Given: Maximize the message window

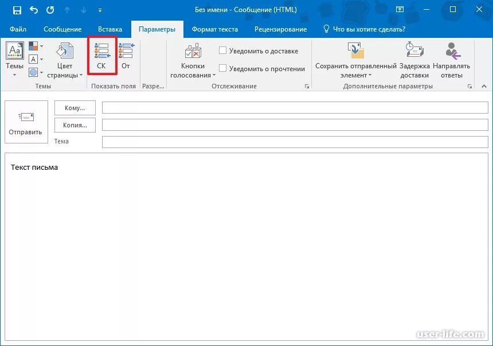Looking at the screenshot, I should (453, 9).
